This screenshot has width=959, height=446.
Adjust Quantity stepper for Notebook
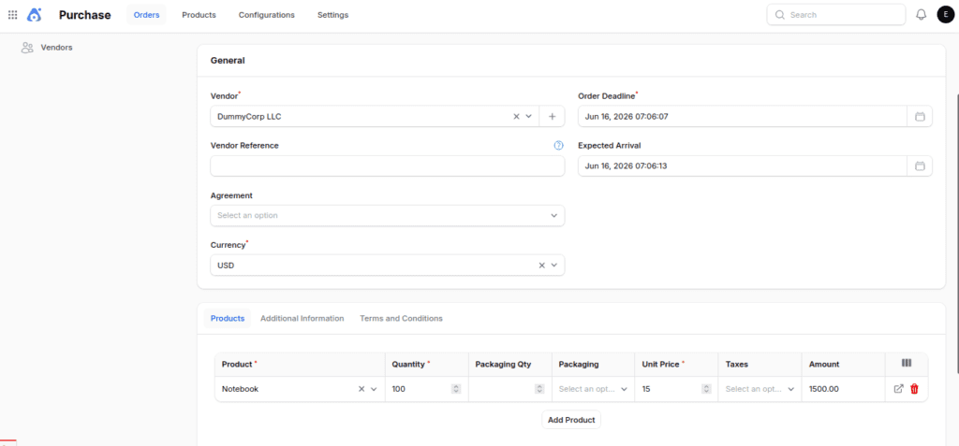pyautogui.click(x=456, y=389)
